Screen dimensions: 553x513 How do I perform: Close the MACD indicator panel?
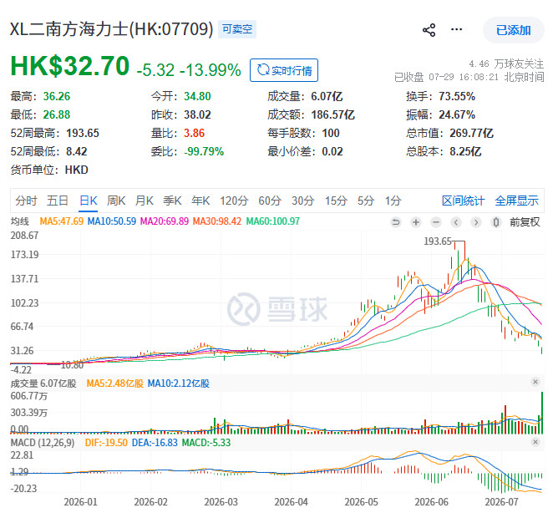point(535,442)
